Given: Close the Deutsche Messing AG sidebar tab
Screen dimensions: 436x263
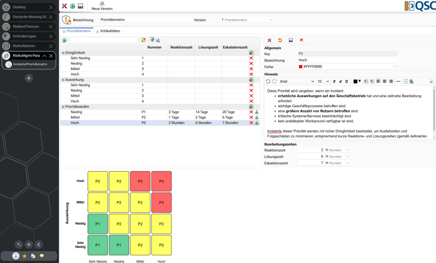Looking at the screenshot, I should [51, 17].
